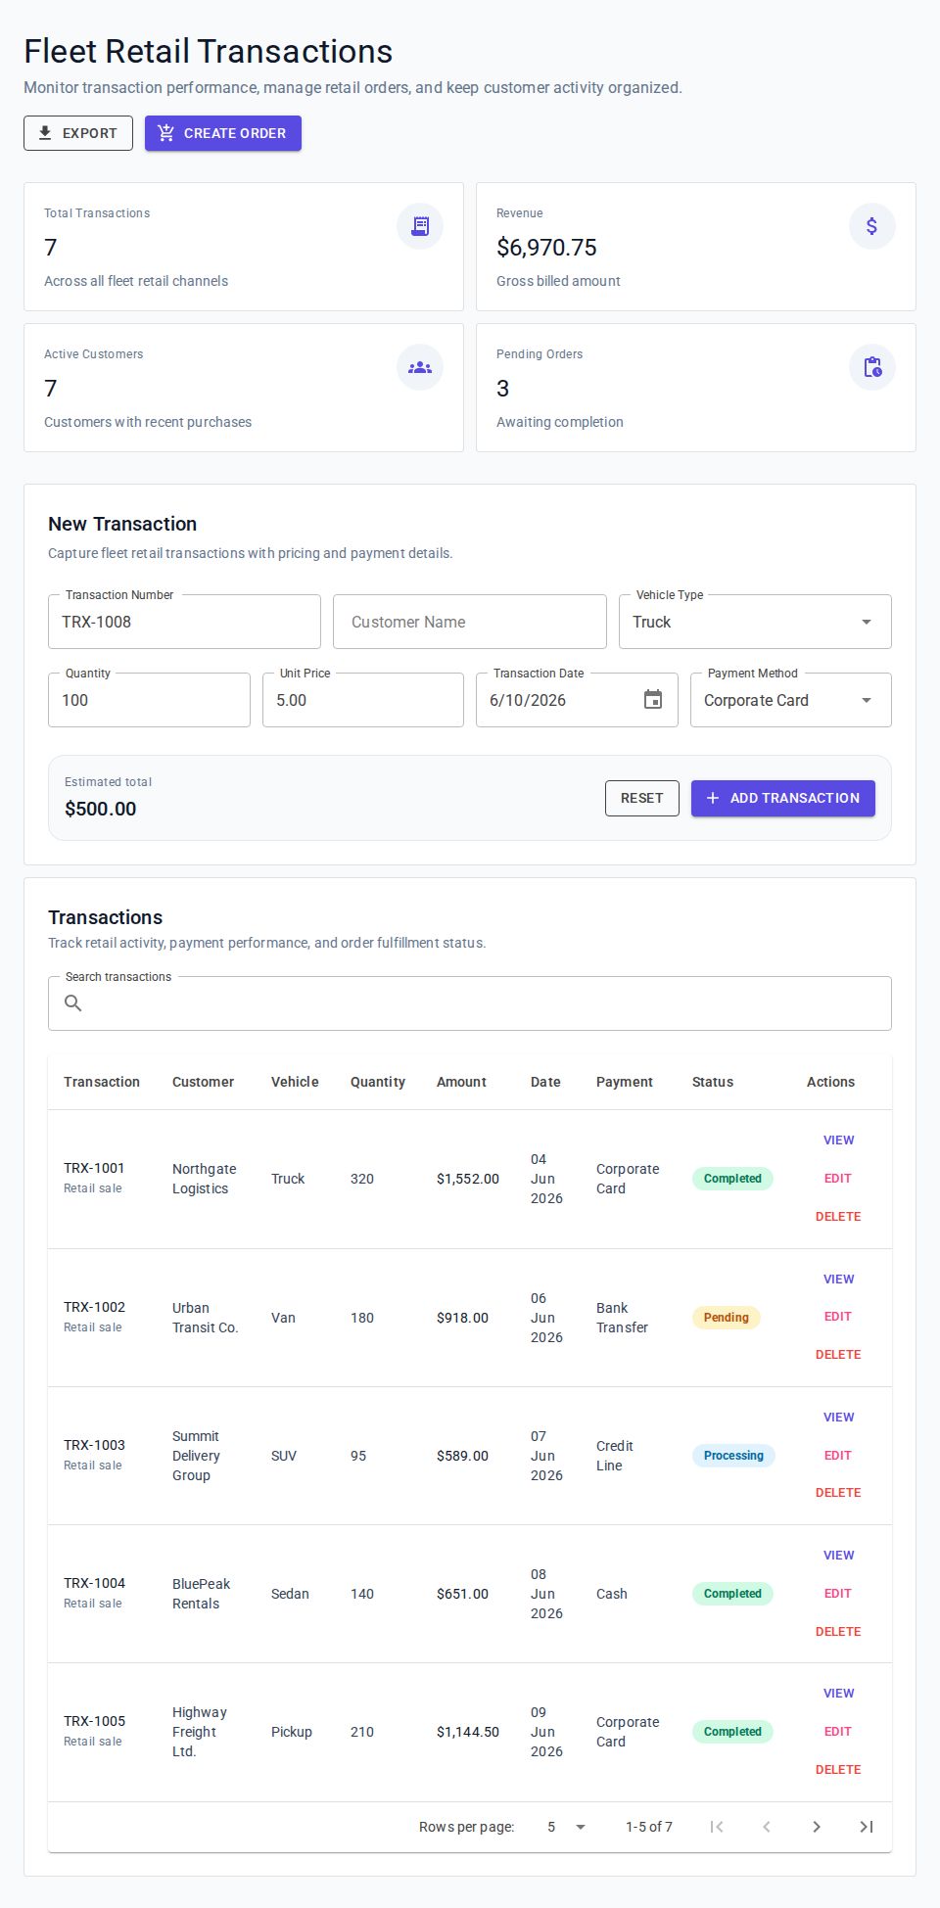Click the Transaction column header
Image resolution: width=940 pixels, height=1908 pixels.
[102, 1082]
